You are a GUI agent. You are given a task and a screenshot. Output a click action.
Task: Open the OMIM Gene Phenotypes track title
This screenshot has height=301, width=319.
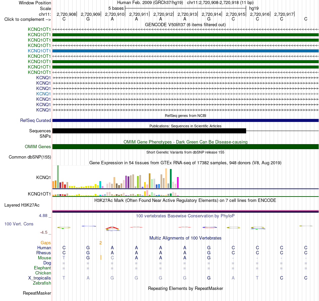point(185,142)
